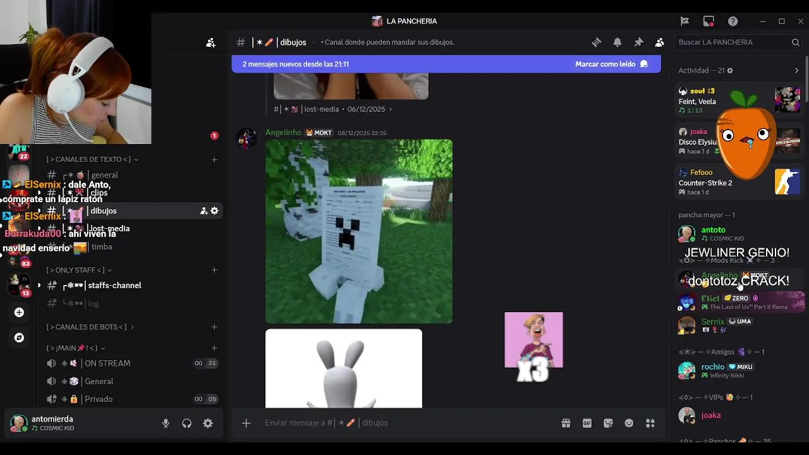Open Actividad settings gear icon
This screenshot has height=455, width=809.
coord(730,71)
